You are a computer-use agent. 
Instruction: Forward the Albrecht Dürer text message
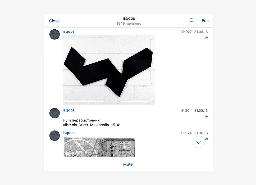[207, 116]
